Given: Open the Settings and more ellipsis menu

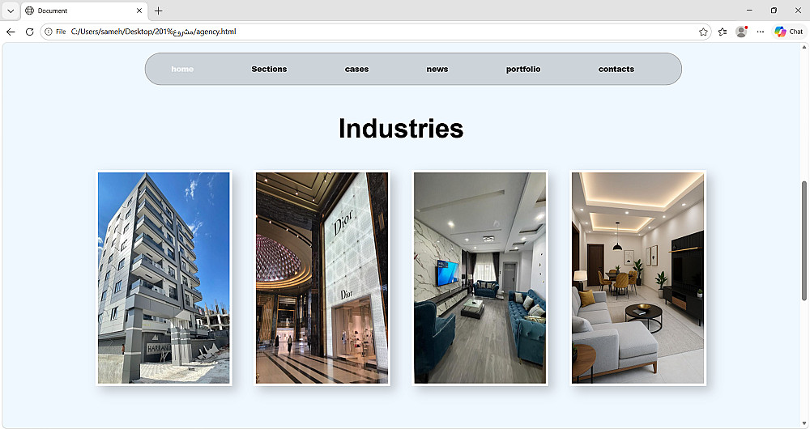Looking at the screenshot, I should click(761, 32).
